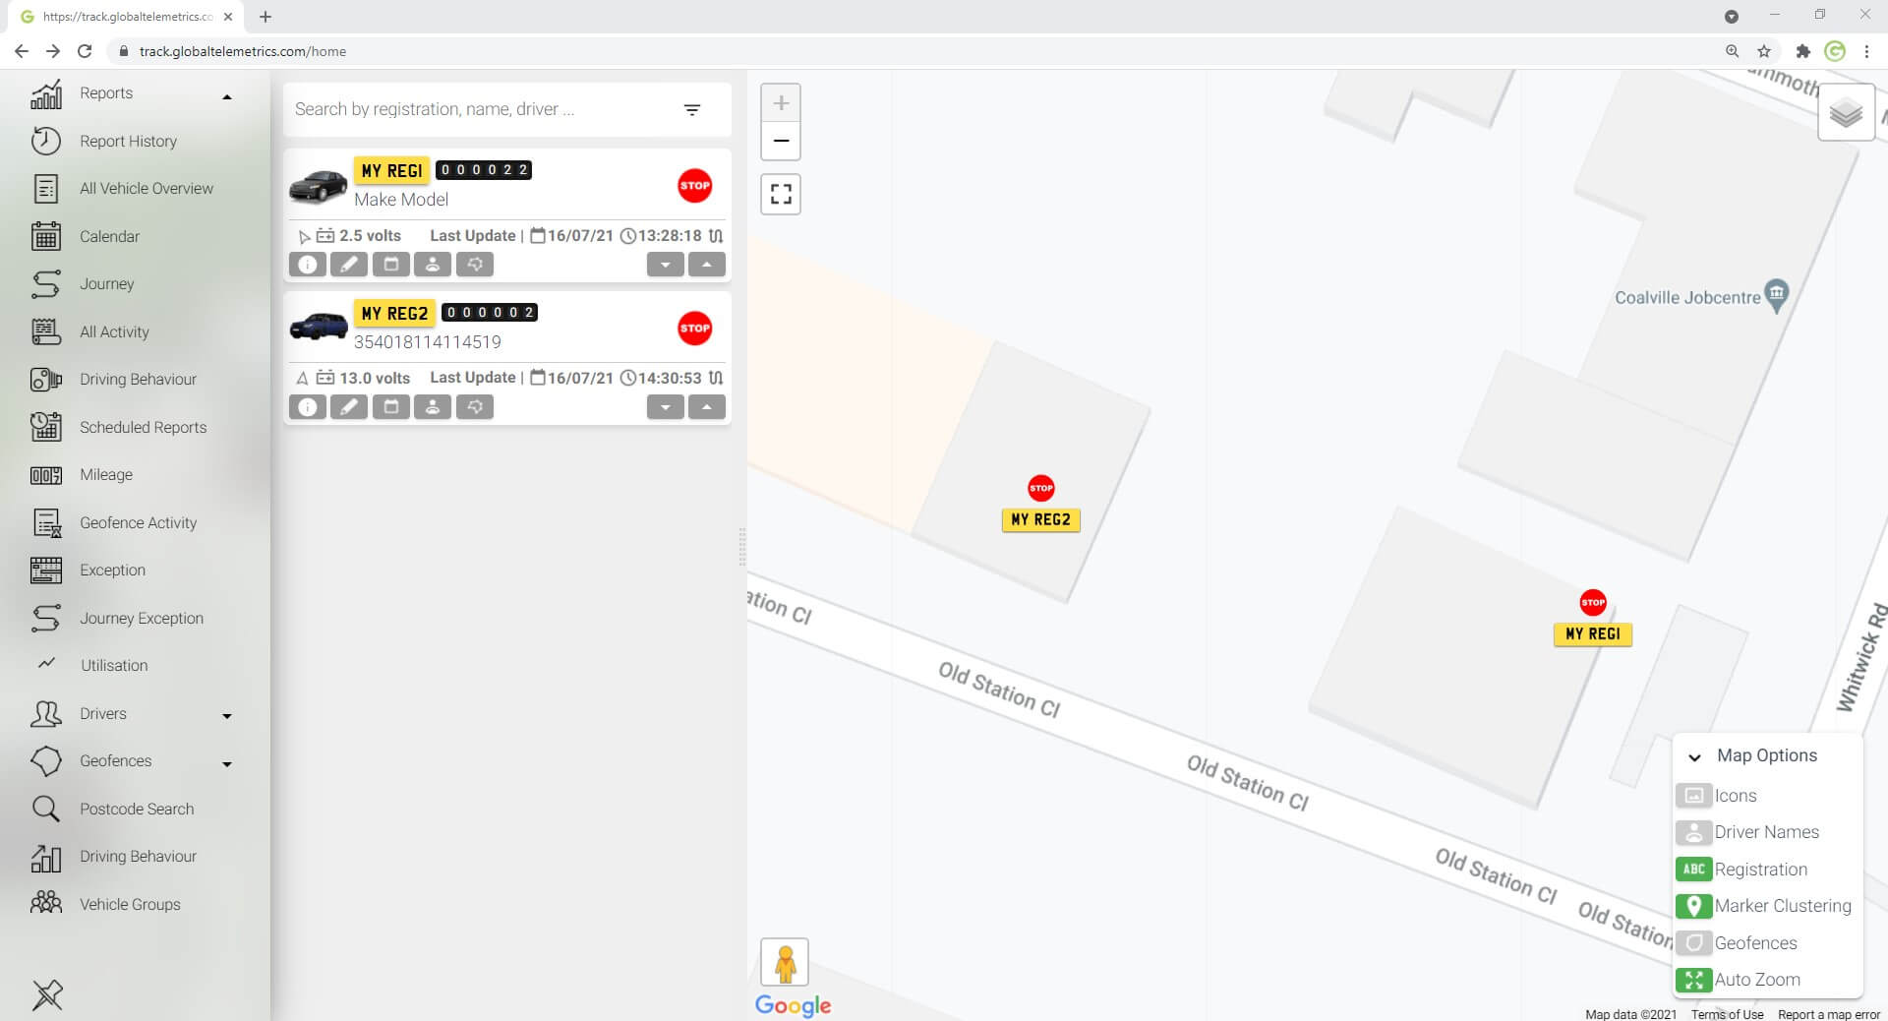
Task: Enter fullscreen map view
Action: 781,195
